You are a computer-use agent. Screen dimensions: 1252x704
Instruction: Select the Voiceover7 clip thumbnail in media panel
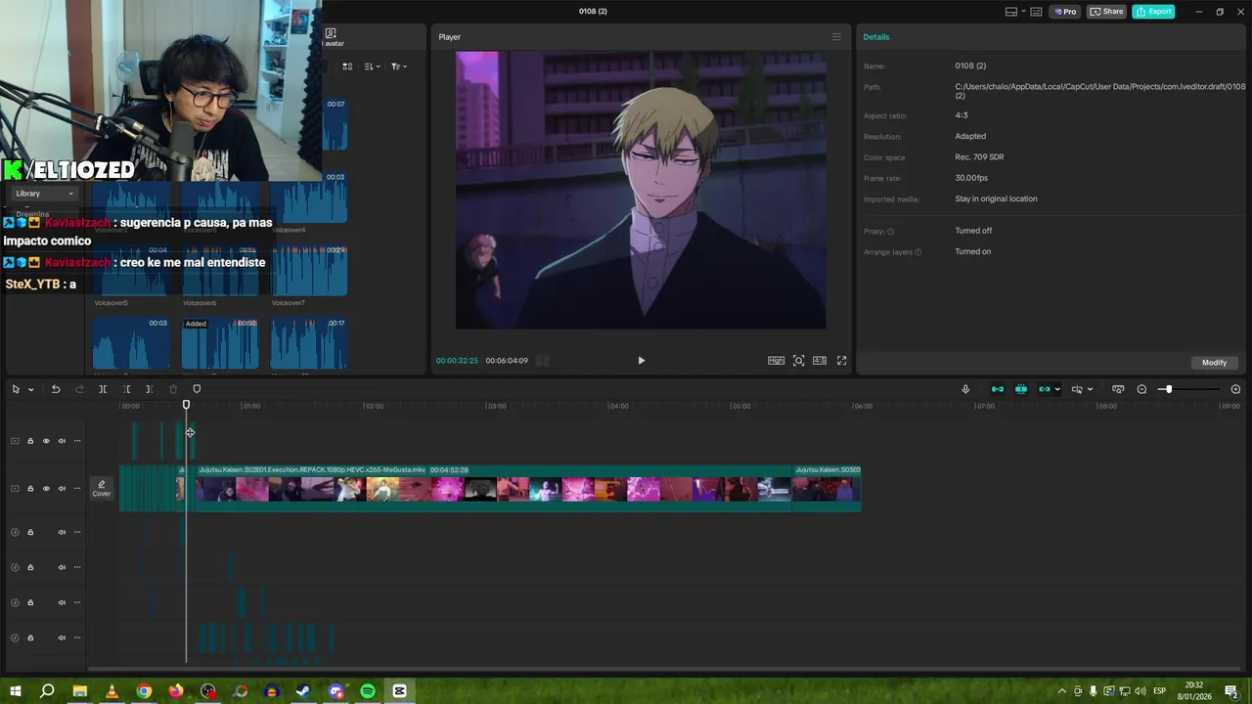click(309, 269)
